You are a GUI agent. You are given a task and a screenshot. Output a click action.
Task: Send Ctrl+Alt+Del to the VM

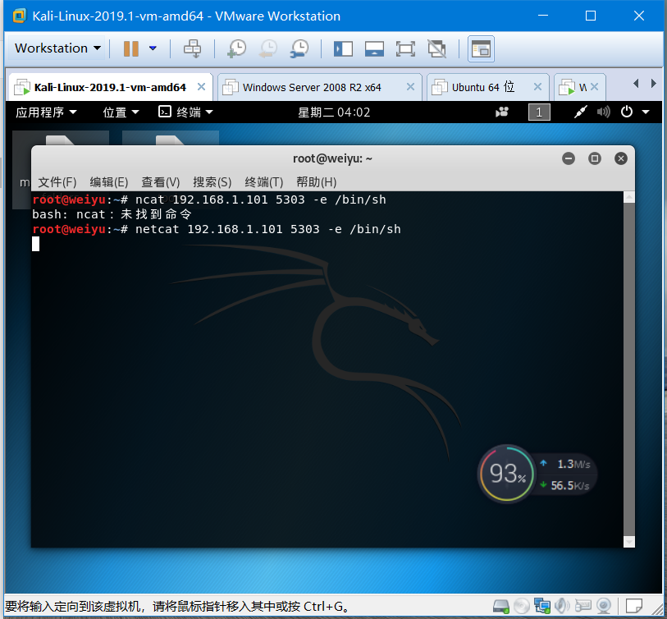click(x=192, y=48)
